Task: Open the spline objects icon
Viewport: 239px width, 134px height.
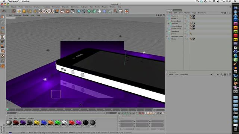Action: pyautogui.click(x=84, y=11)
